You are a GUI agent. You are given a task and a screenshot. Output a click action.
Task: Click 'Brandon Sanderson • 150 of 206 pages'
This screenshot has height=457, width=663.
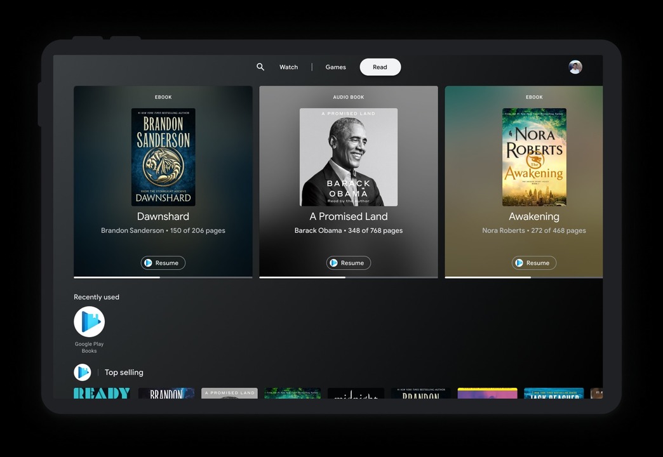coord(163,230)
